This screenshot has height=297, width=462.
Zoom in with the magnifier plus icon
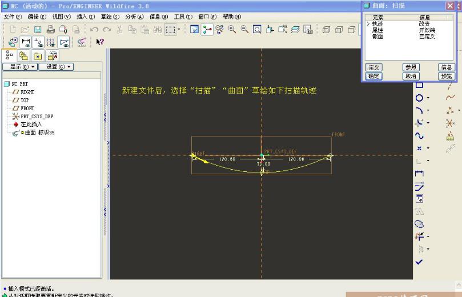232,30
